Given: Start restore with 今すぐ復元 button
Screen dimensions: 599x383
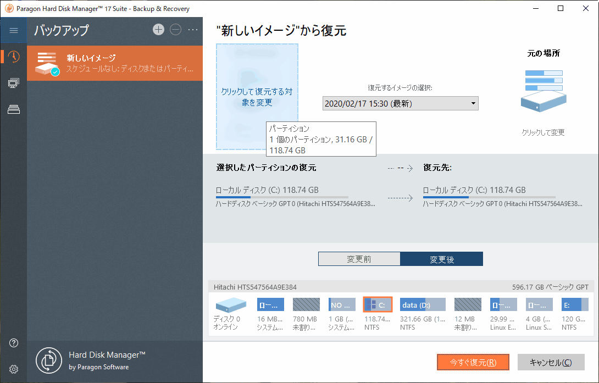Looking at the screenshot, I should coord(473,362).
